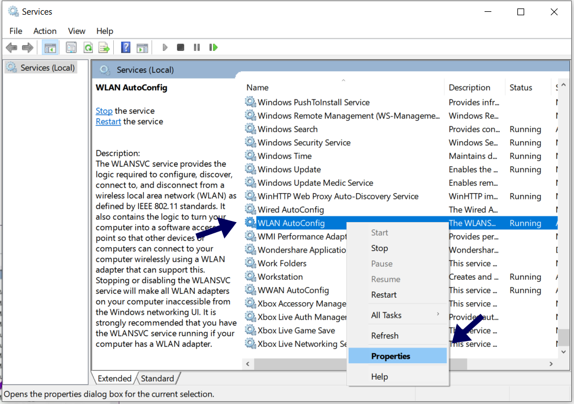Click the Properties toolbar icon
The height and width of the screenshot is (404, 574).
pyautogui.click(x=71, y=47)
